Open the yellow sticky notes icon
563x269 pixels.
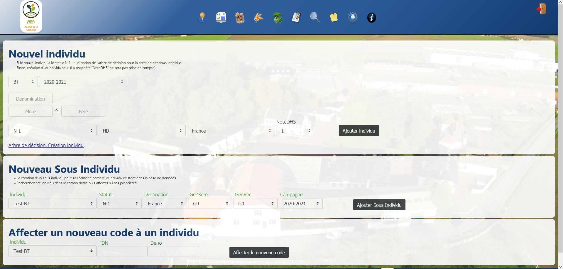(334, 18)
